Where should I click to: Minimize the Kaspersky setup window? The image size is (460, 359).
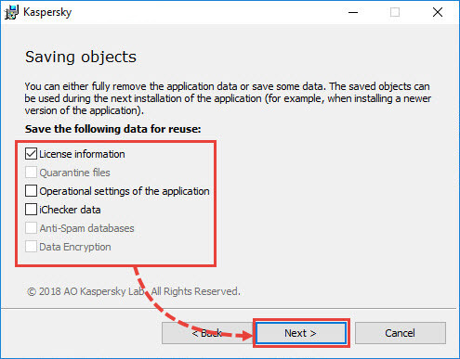353,12
